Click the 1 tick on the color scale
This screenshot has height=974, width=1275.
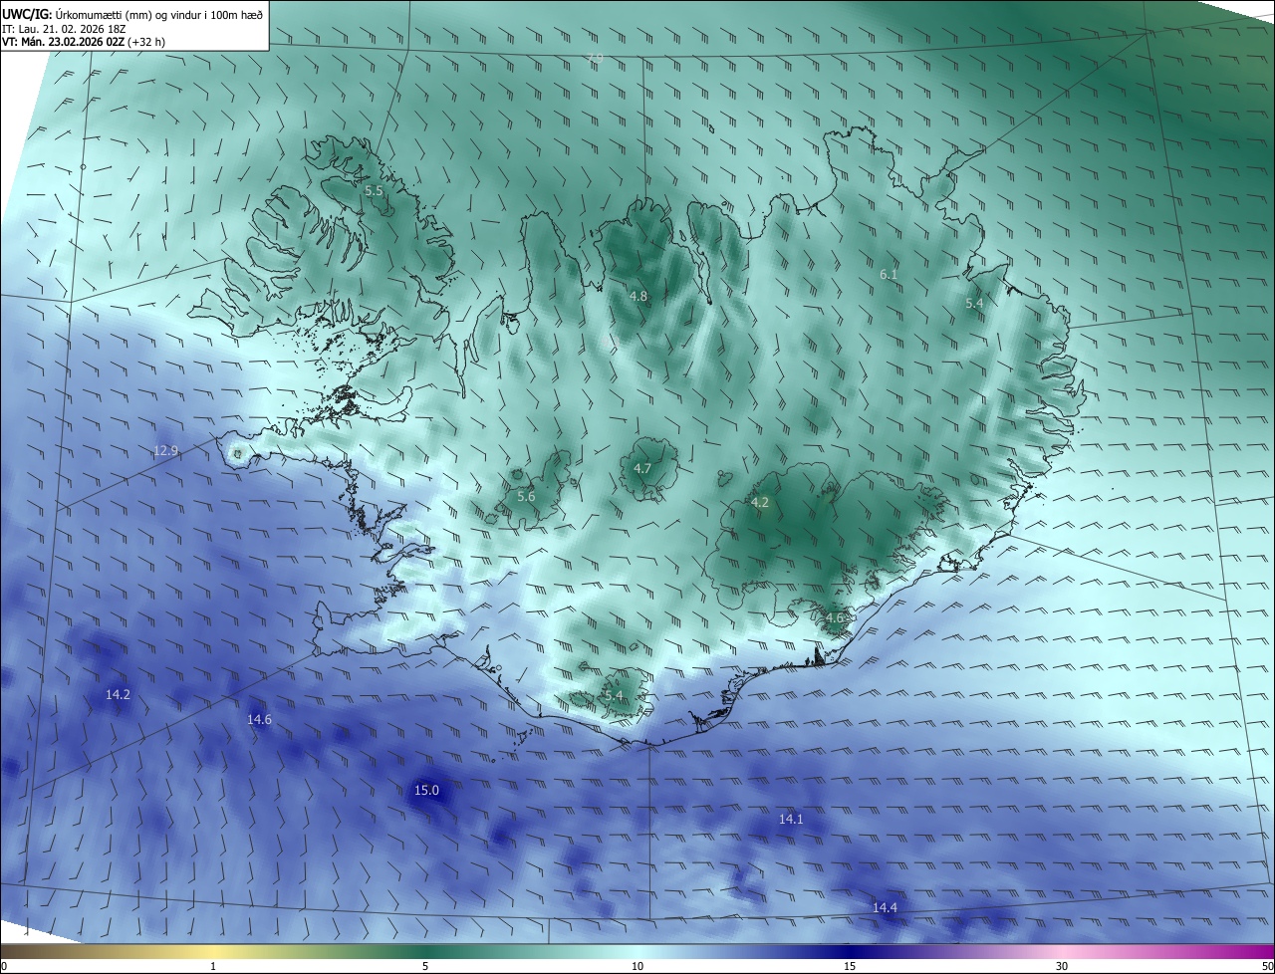pos(213,966)
